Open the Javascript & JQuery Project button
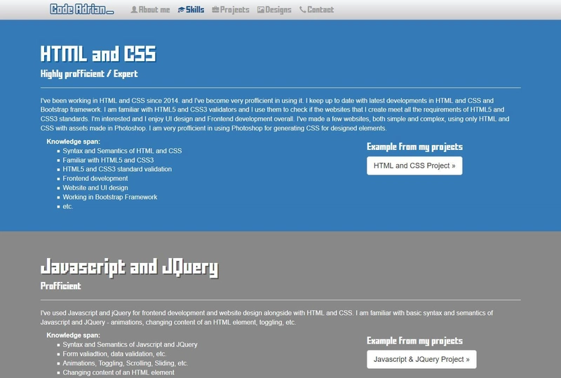The height and width of the screenshot is (378, 561). (x=421, y=359)
